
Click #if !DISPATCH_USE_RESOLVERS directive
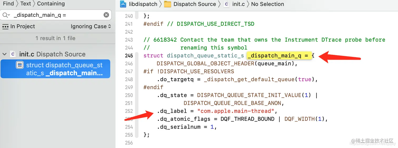189,71
